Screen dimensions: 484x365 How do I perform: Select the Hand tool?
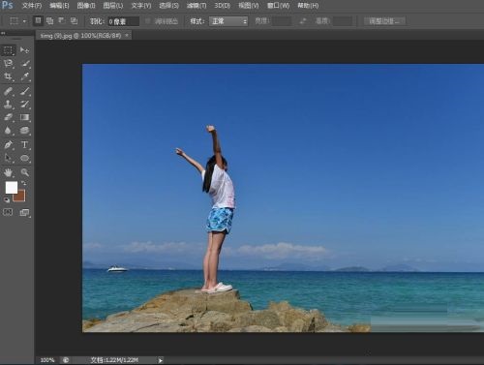[8, 172]
